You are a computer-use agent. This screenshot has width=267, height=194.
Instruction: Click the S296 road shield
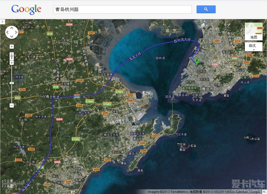pyautogui.click(x=249, y=55)
